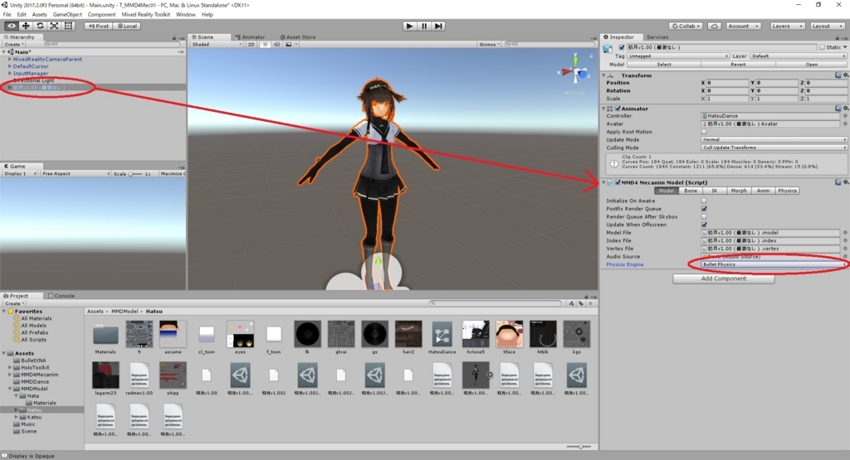The height and width of the screenshot is (460, 850).
Task: Uncheck Postfix Render Queue
Action: click(x=704, y=208)
